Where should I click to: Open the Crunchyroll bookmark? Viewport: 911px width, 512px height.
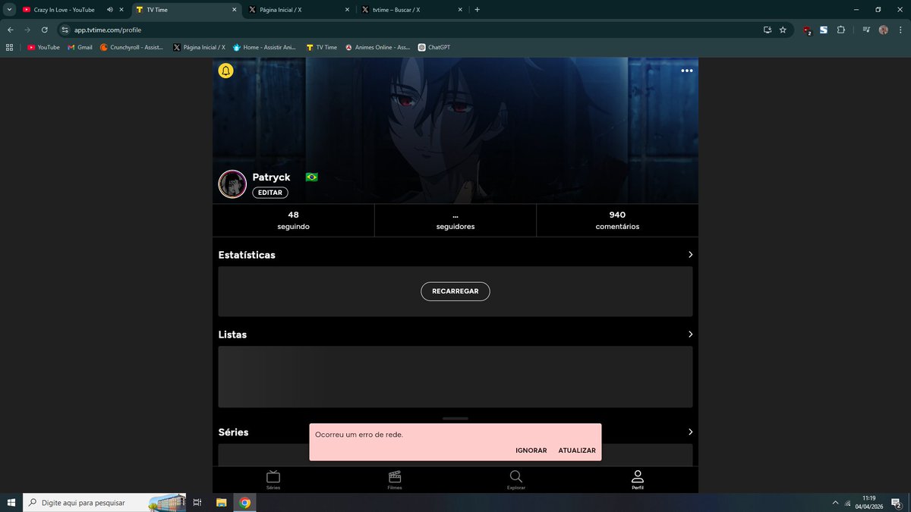tap(132, 47)
